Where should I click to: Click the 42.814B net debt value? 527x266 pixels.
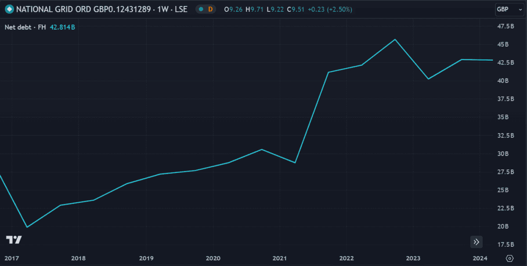point(61,27)
